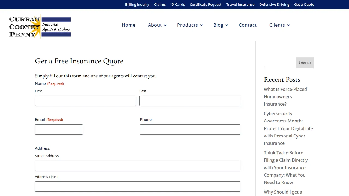Click the Search button
Screen dimensions: 349x196
tap(305, 62)
